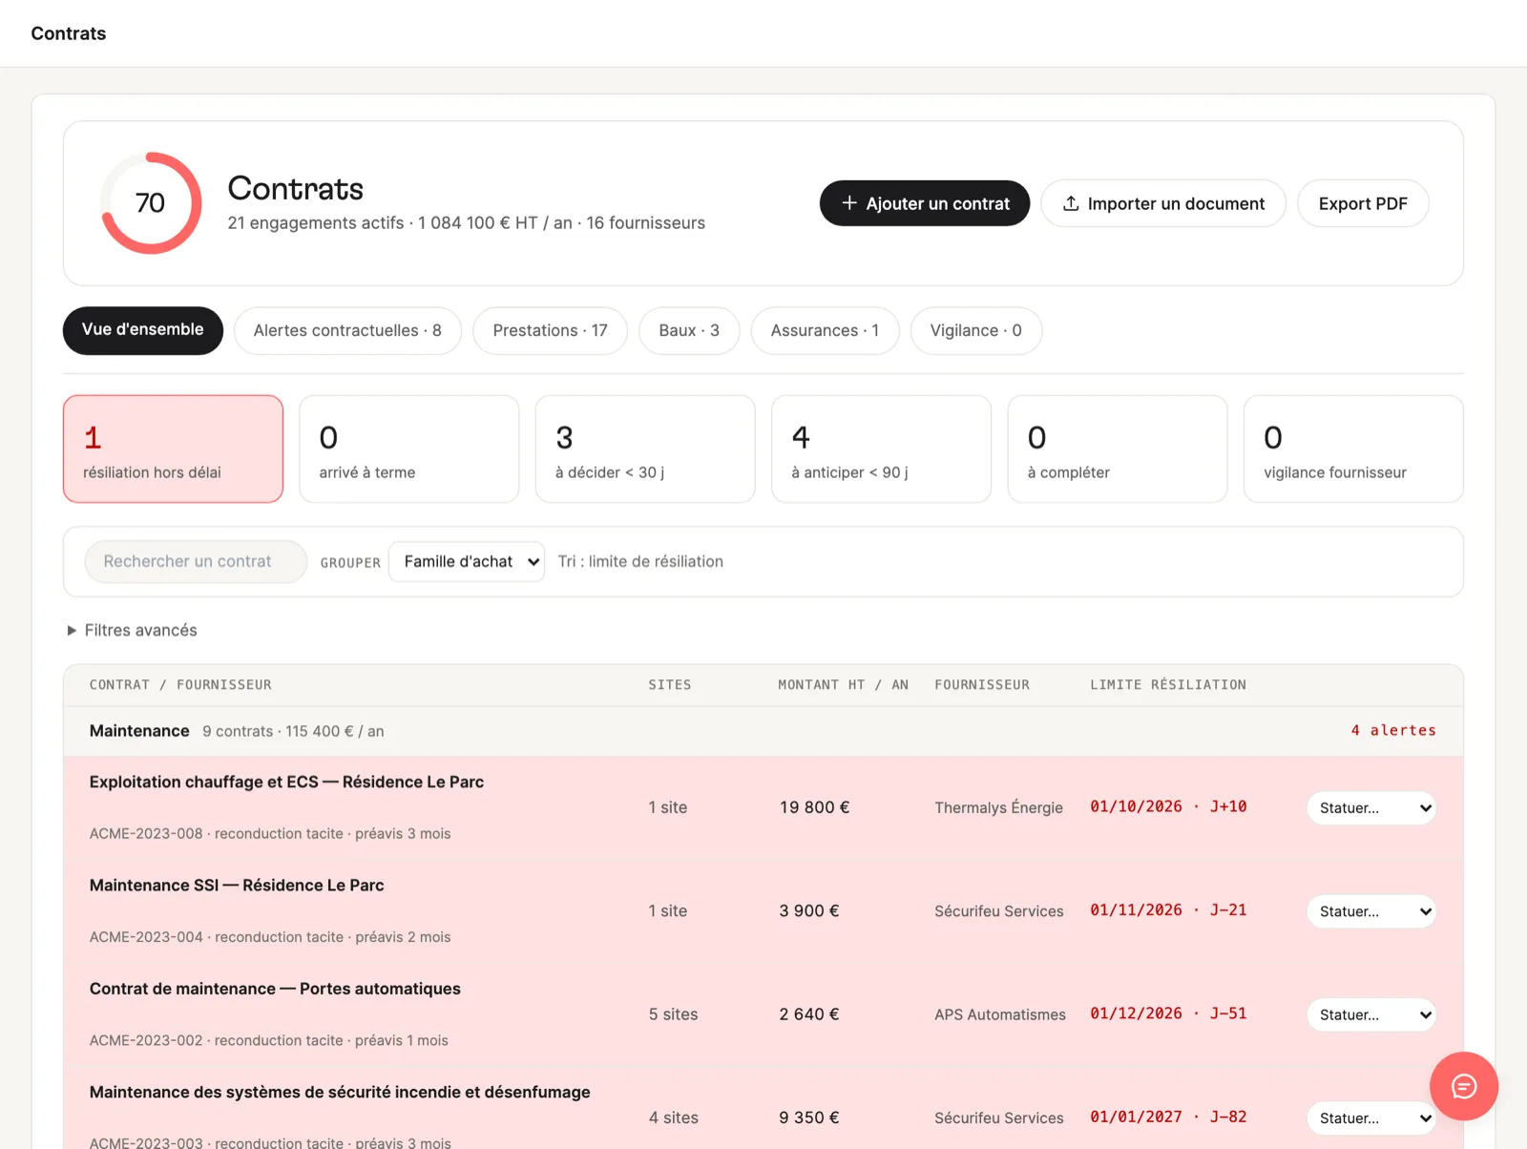Open Contrat de maintenance — Portes automatiques

[275, 989]
